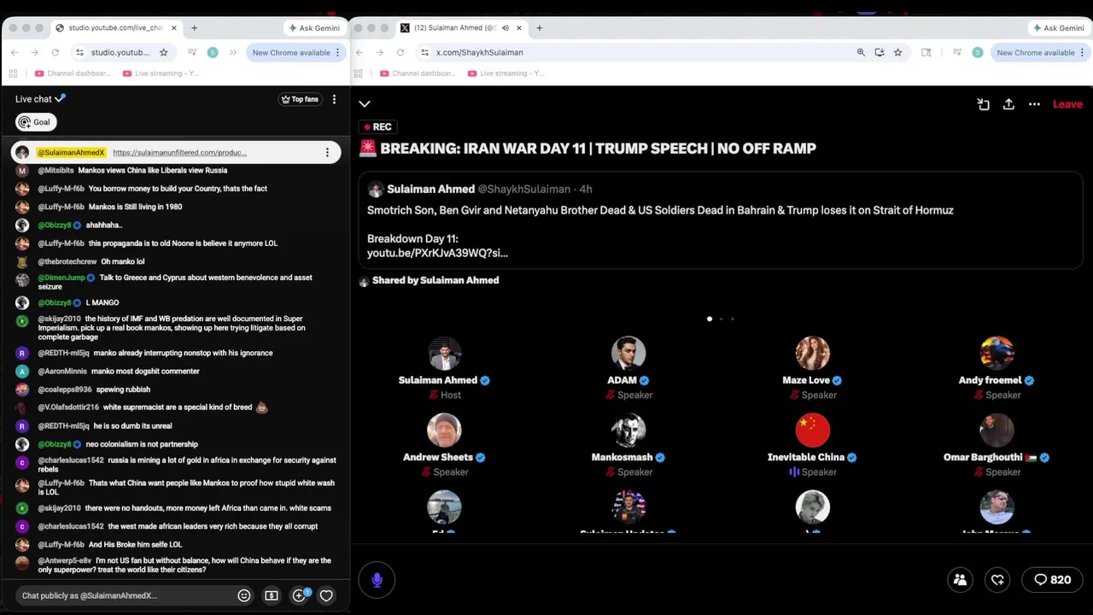
Task: Toggle microphone in X Space
Action: 377,580
